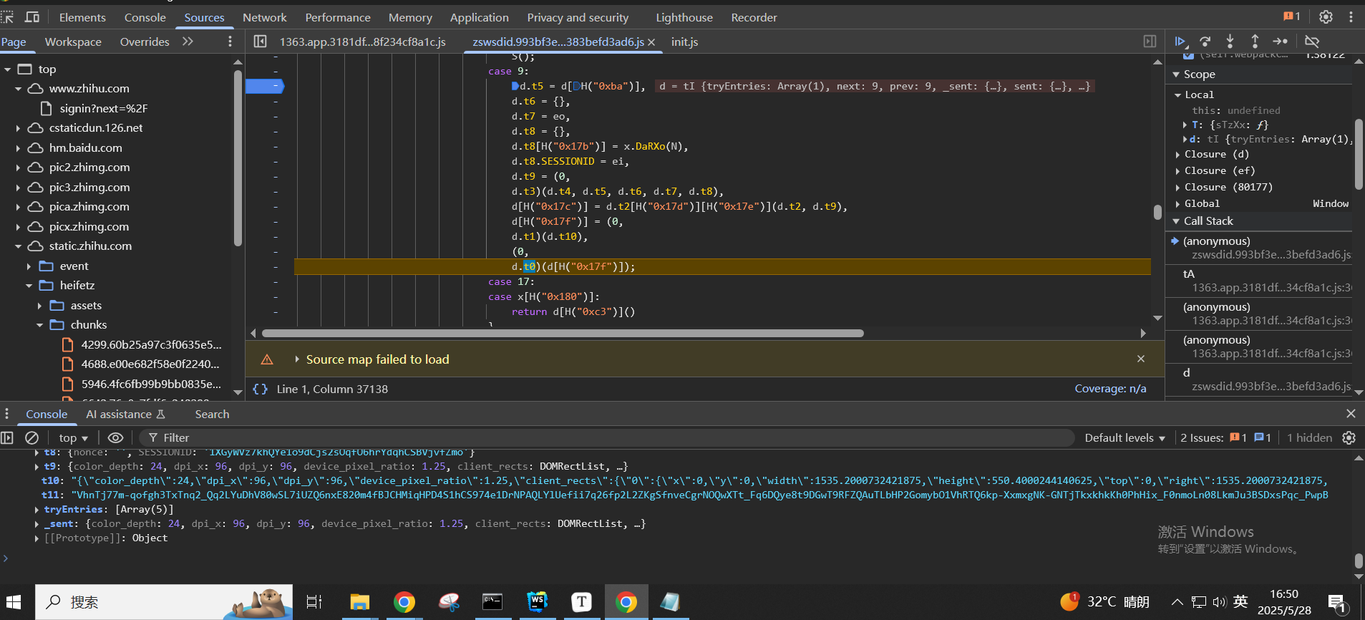Click the Step into function icon
This screenshot has height=620, width=1365.
pos(1230,42)
